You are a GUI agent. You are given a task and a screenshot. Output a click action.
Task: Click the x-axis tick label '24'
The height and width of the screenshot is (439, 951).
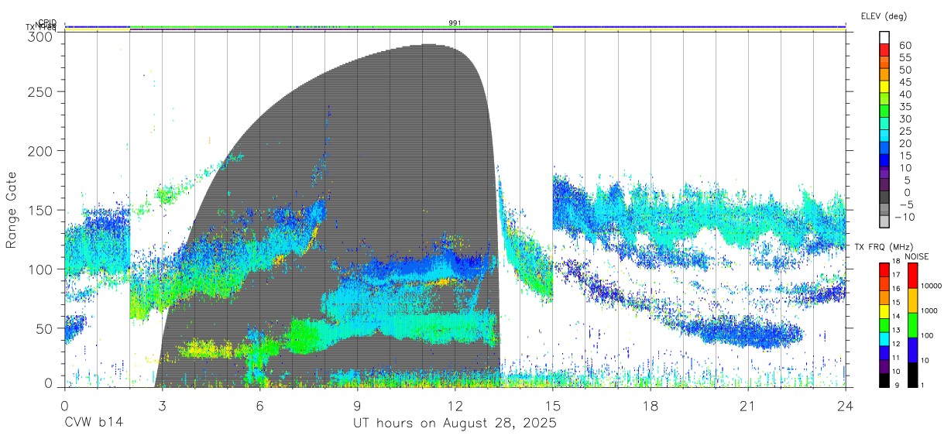tap(845, 406)
